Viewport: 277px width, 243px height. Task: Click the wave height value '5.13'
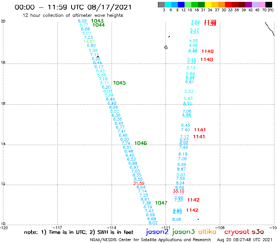coord(191,68)
